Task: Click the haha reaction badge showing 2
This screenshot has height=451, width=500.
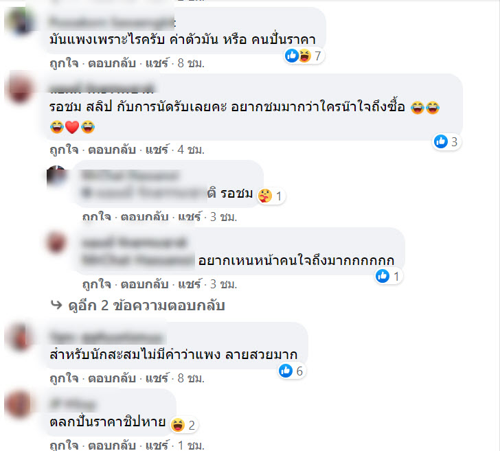Action: point(184,425)
